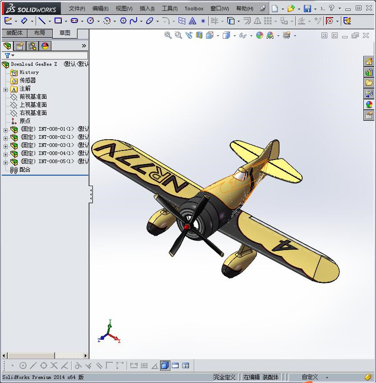The width and height of the screenshot is (376, 383).
Task: Select the Circle sketch tool
Action: click(91, 21)
